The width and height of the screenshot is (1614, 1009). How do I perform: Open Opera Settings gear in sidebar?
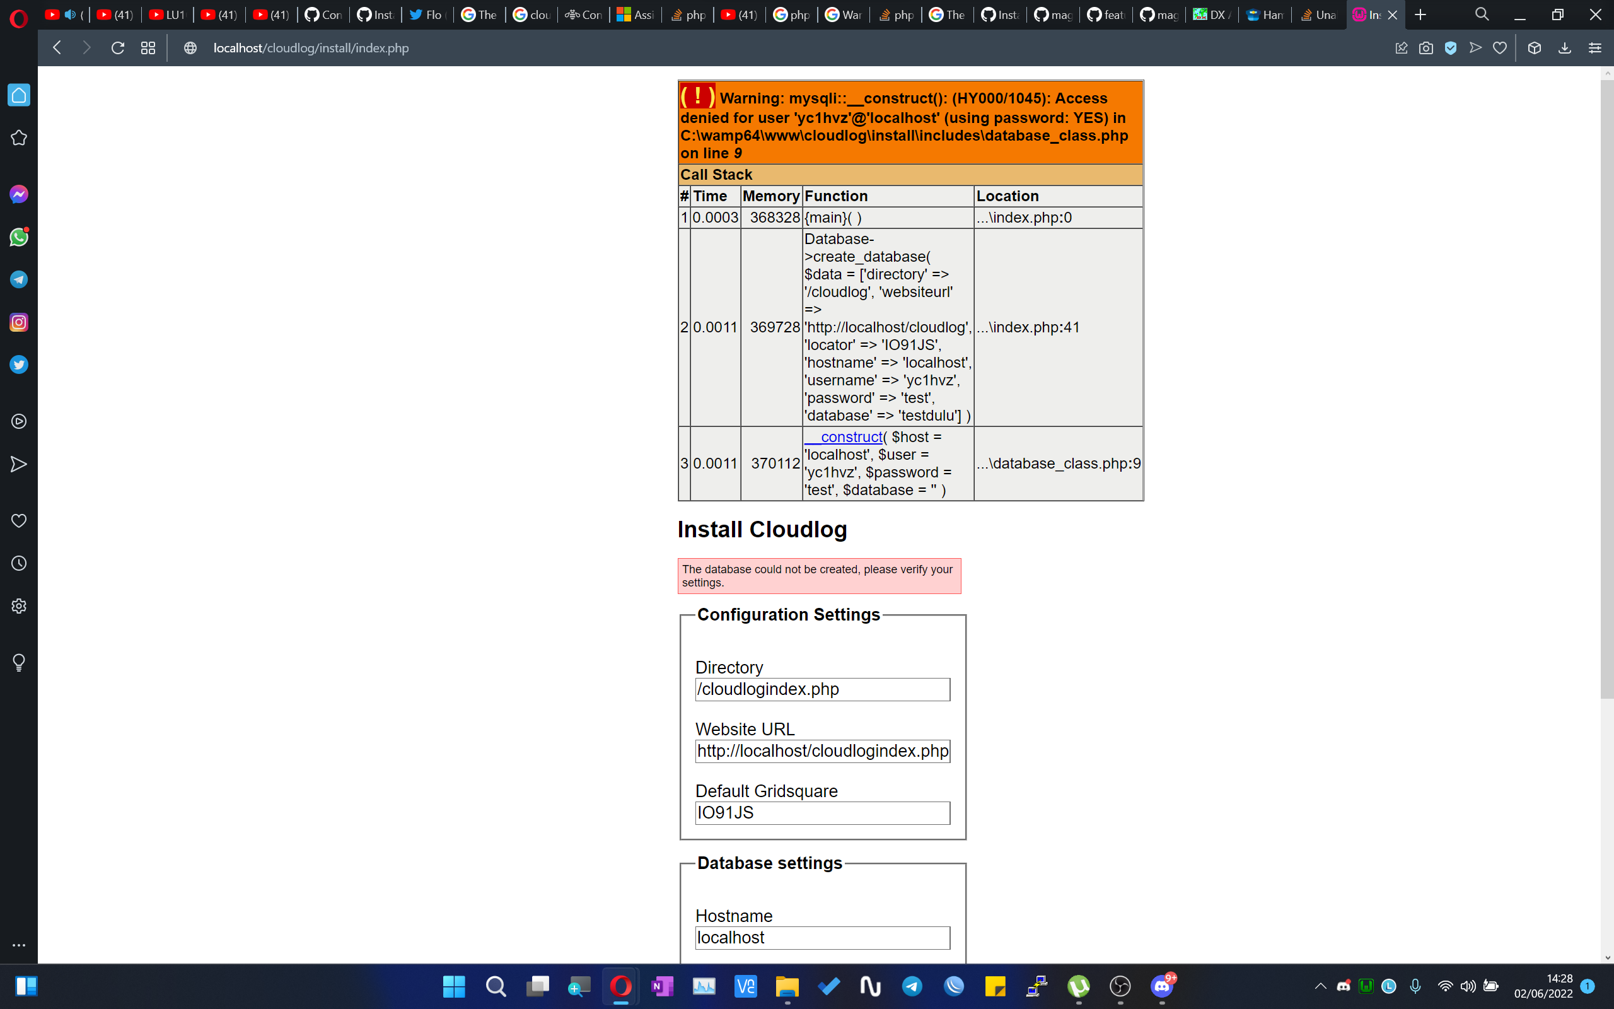pos(19,605)
